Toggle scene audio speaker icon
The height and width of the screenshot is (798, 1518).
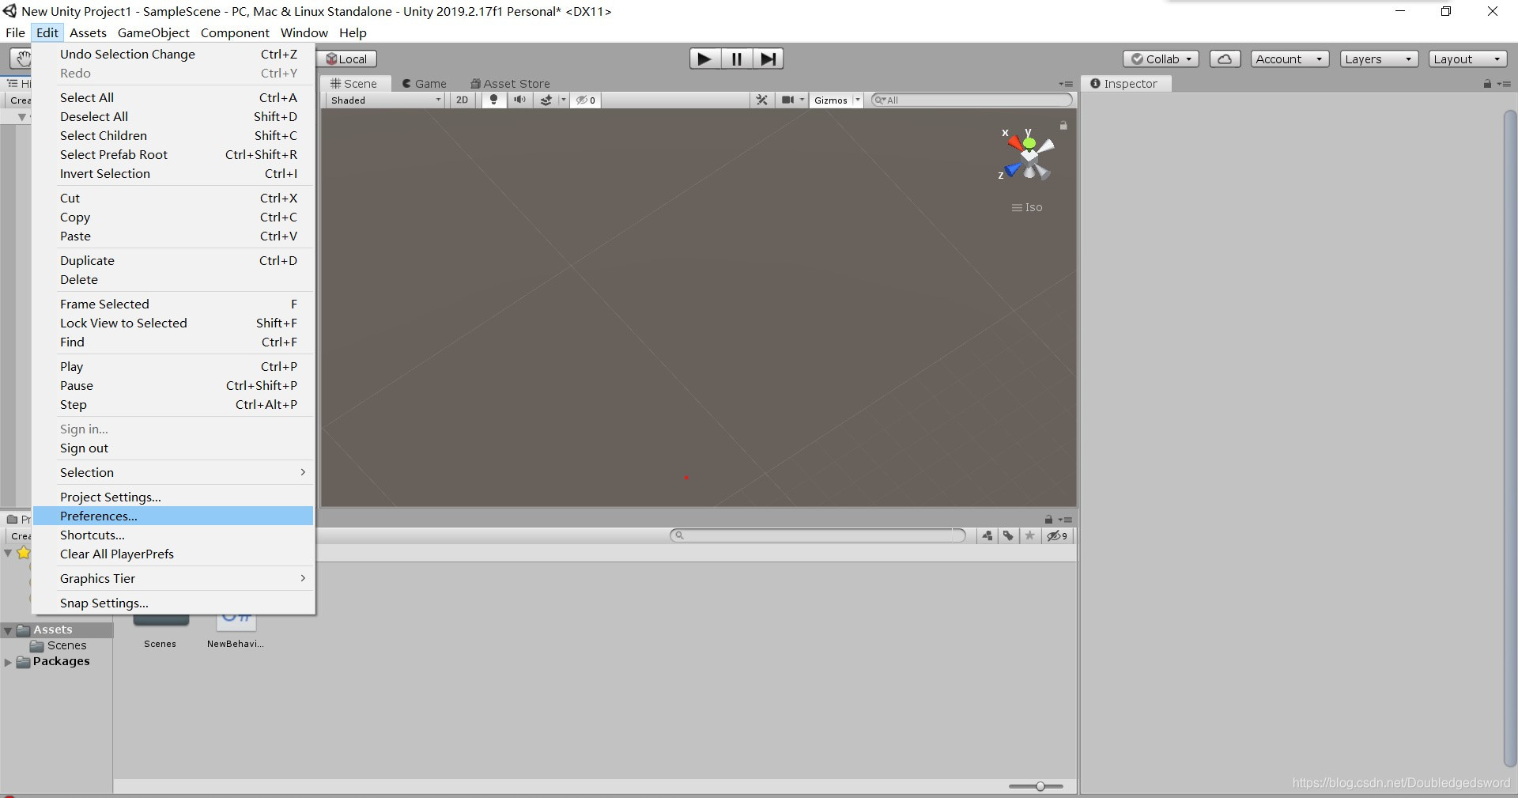click(519, 100)
